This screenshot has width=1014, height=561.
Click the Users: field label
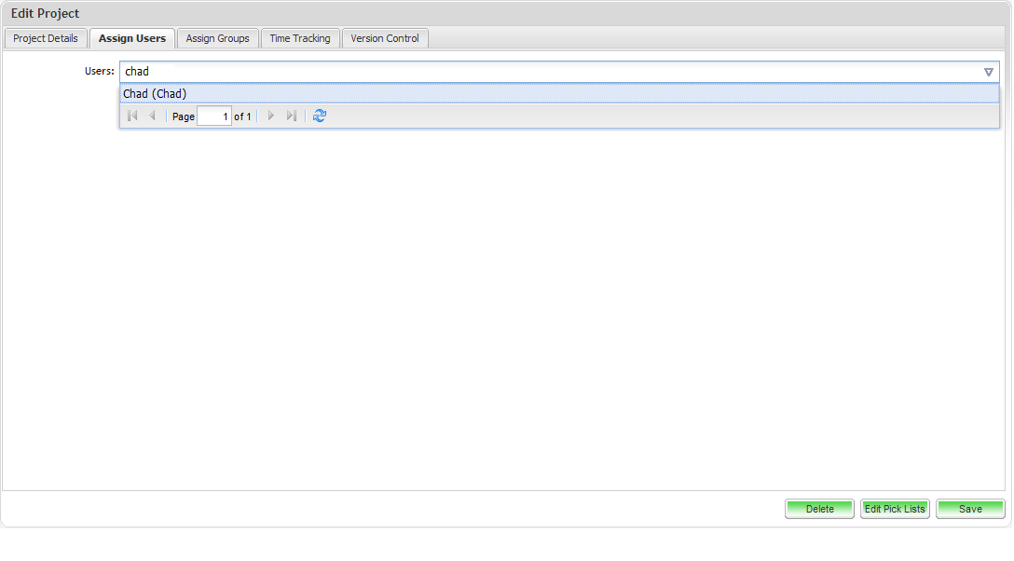click(x=99, y=72)
